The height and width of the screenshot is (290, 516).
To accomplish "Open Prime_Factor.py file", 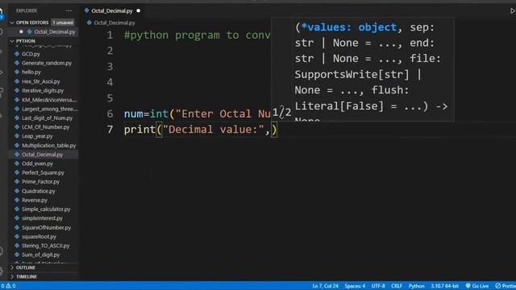I will point(40,182).
